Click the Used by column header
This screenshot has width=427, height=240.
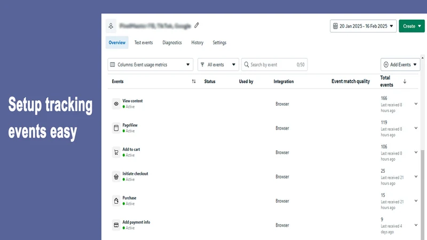click(x=246, y=82)
